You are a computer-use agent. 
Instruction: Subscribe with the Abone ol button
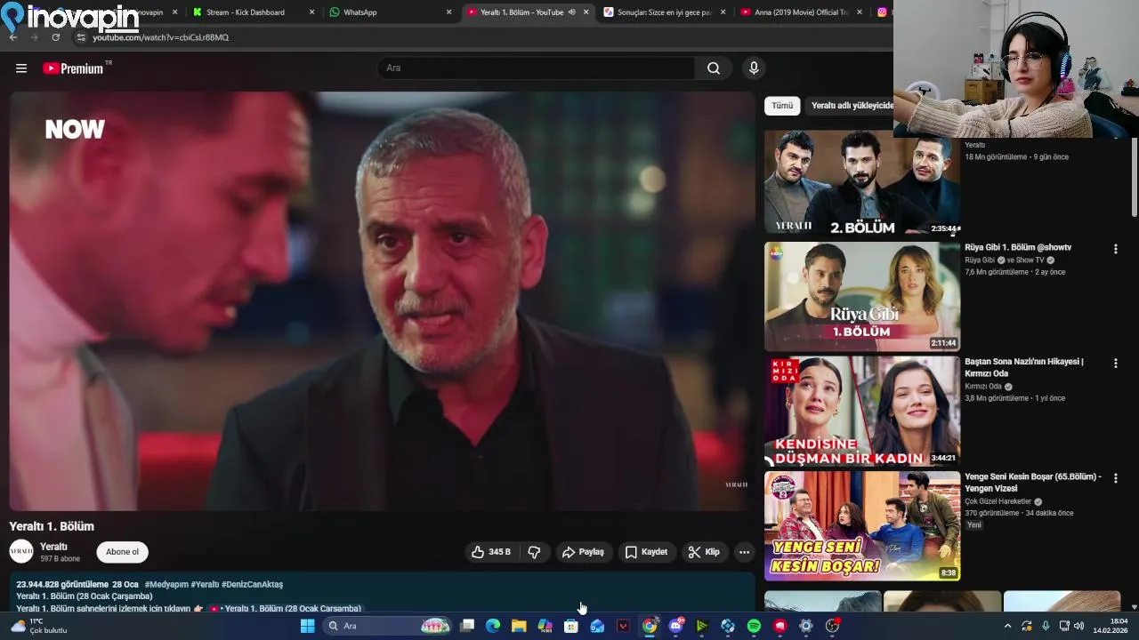click(122, 552)
